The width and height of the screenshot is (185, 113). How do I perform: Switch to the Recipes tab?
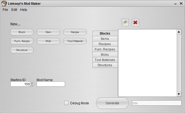[105, 44]
